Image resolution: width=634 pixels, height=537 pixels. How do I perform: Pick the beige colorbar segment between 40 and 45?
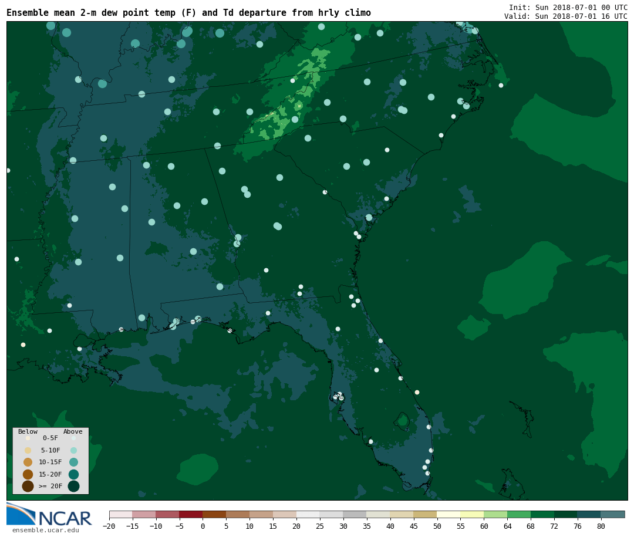402,514
